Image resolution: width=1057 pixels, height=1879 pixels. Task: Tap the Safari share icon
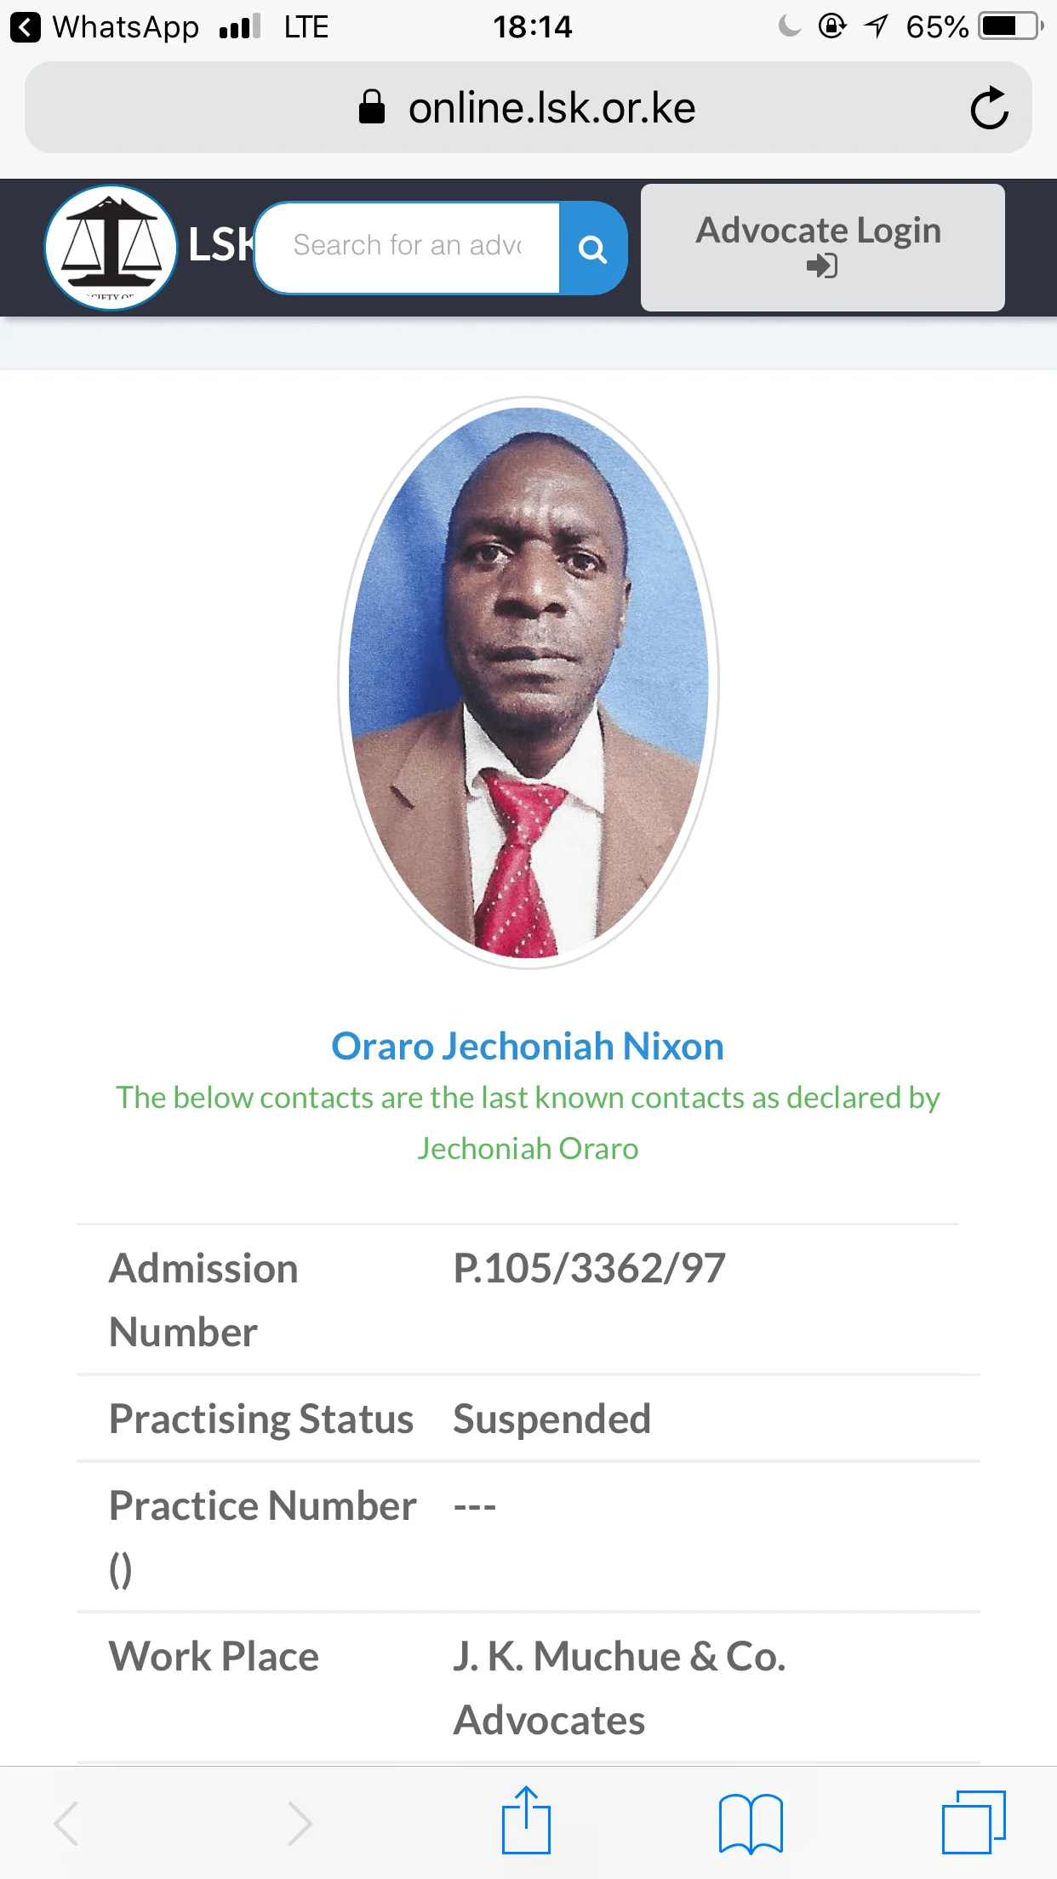click(526, 1821)
